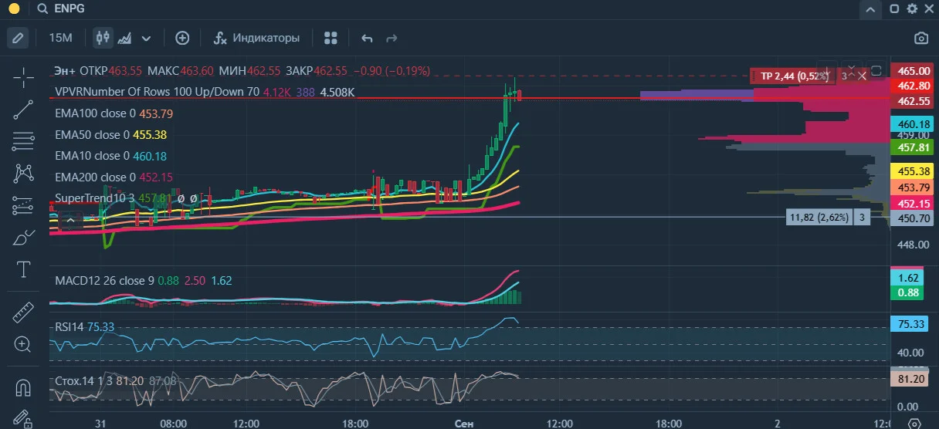The image size is (939, 429).
Task: Activate the zoom-in magnifier tool
Action: pyautogui.click(x=24, y=344)
